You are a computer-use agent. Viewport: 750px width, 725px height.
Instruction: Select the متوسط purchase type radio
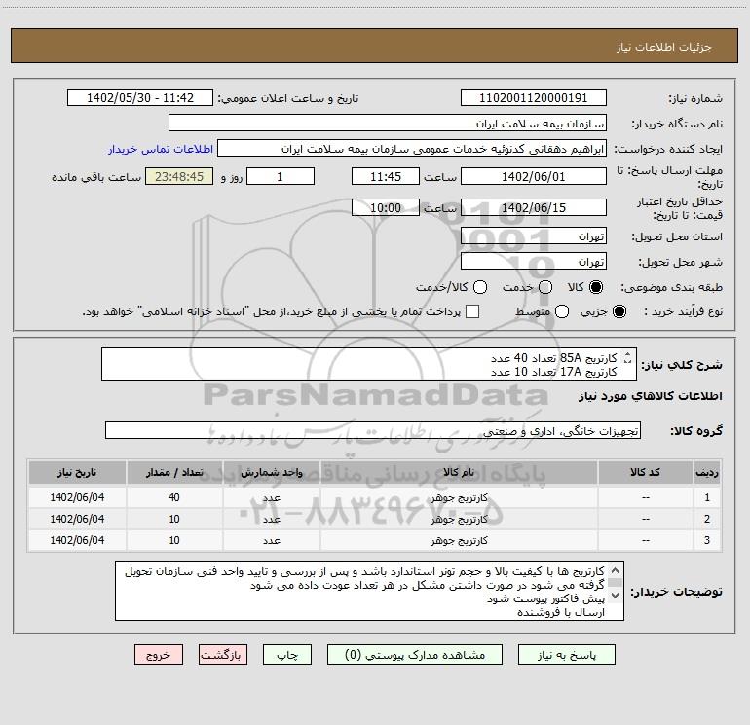click(562, 311)
